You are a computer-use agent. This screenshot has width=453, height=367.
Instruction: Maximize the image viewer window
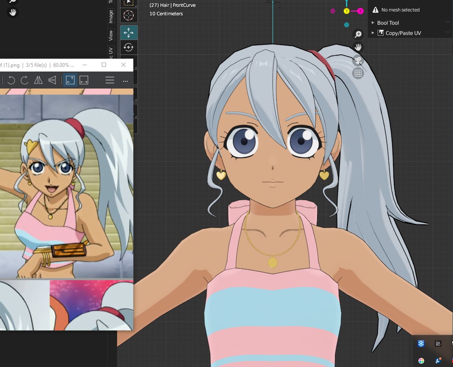104,65
